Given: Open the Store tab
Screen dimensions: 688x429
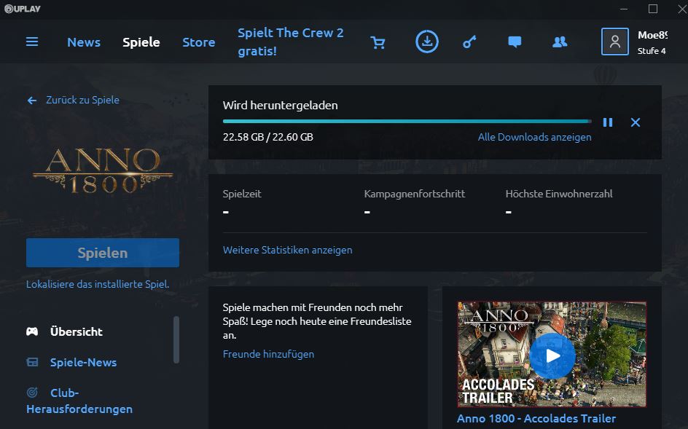Looking at the screenshot, I should coord(199,42).
